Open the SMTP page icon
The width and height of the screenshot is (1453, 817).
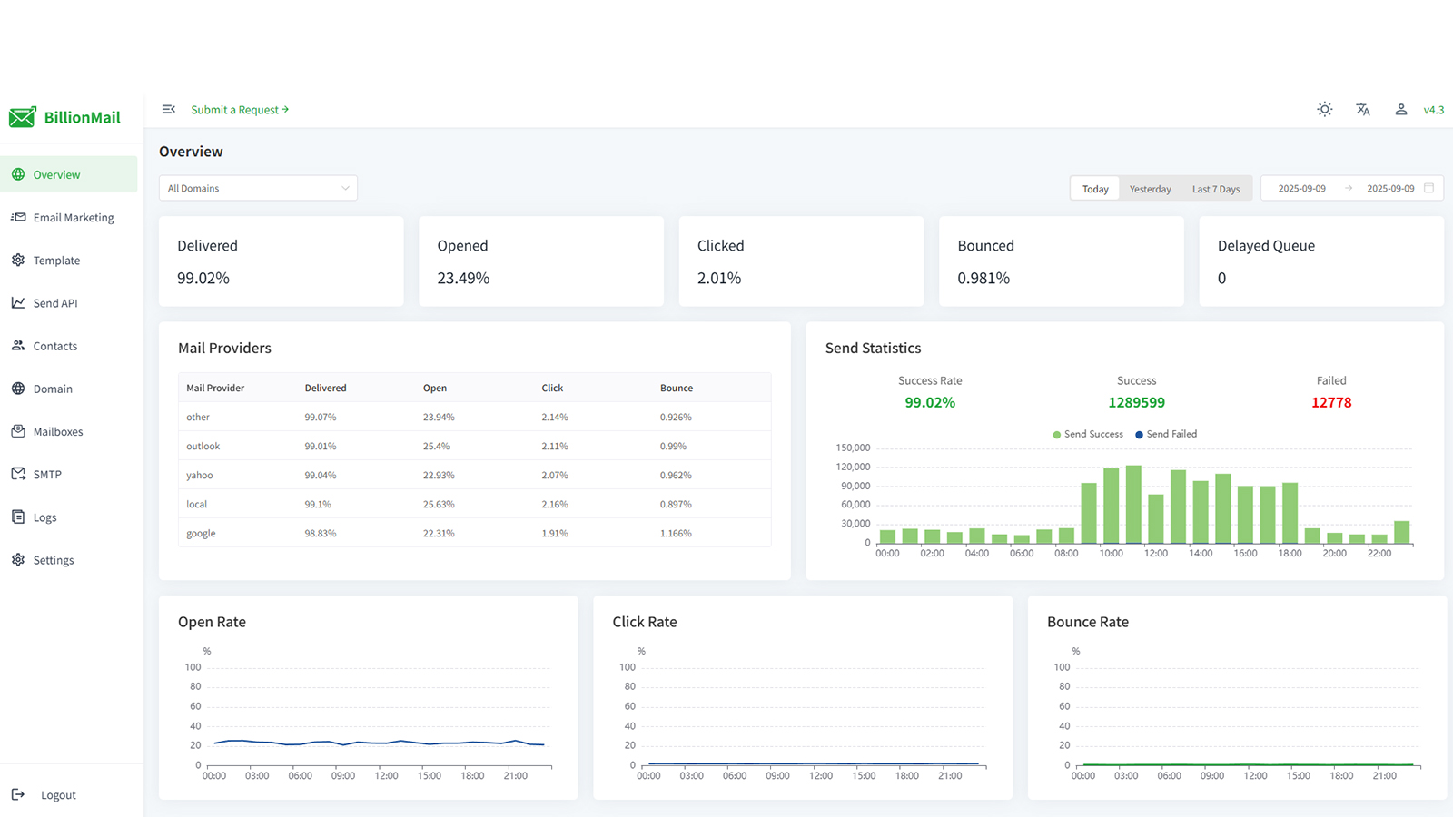[x=18, y=474]
